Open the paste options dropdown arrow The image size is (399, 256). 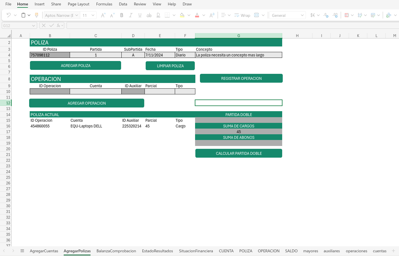pyautogui.click(x=29, y=15)
